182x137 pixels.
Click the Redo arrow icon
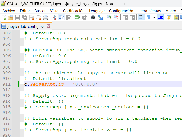(x=84, y=18)
